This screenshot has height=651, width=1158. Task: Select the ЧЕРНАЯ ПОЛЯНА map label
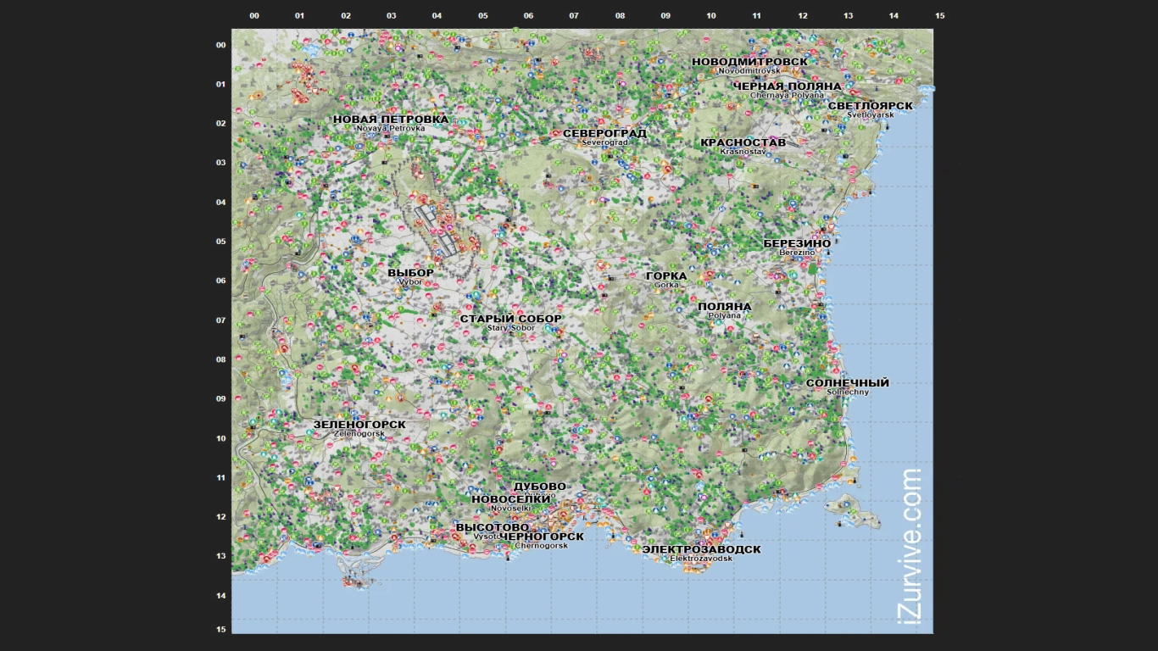(x=788, y=86)
